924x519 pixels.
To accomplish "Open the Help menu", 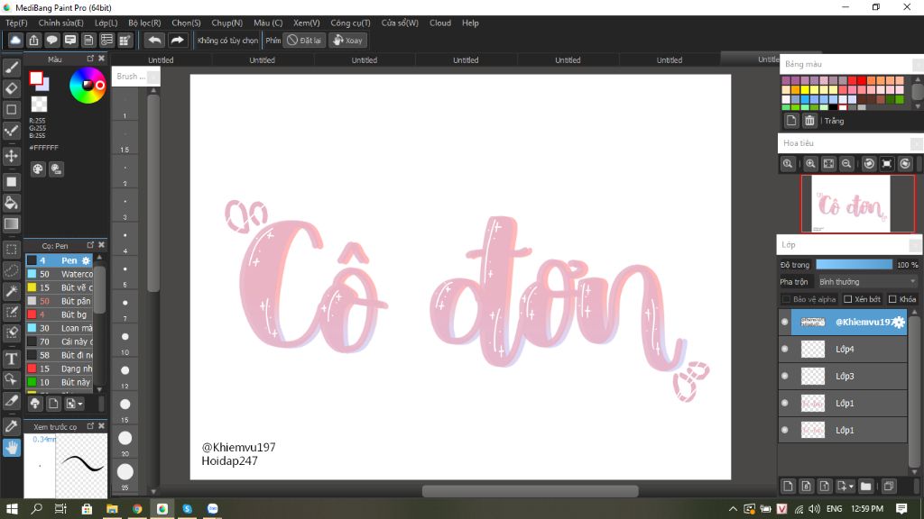I will tap(470, 23).
